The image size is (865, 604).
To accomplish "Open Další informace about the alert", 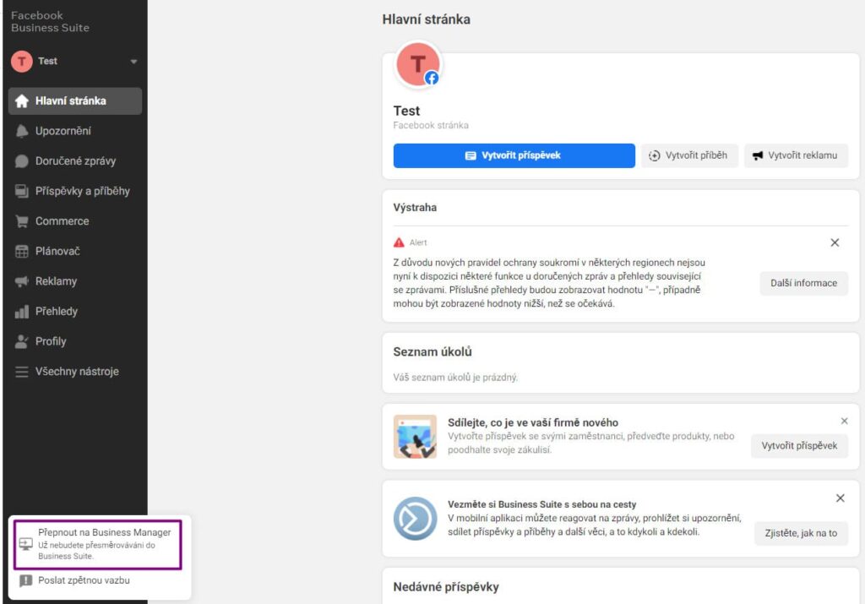I will [x=803, y=283].
